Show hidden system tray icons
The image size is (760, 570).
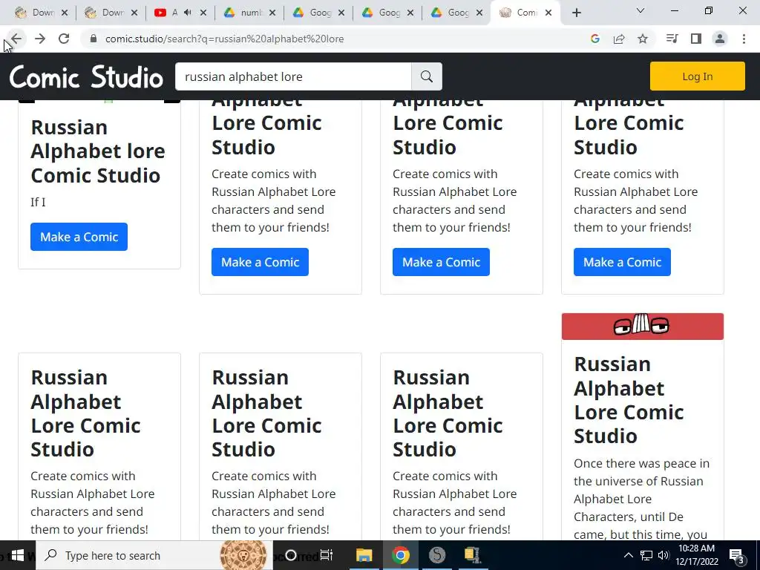(x=628, y=555)
